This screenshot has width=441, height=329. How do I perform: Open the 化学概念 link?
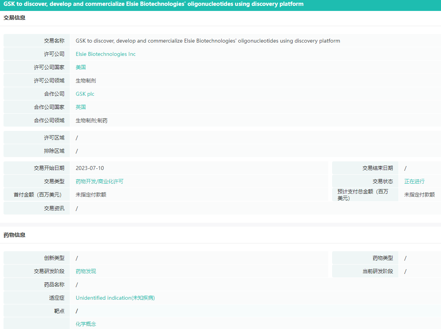86,324
